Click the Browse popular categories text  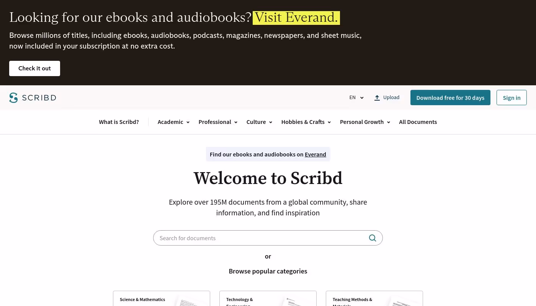268,271
